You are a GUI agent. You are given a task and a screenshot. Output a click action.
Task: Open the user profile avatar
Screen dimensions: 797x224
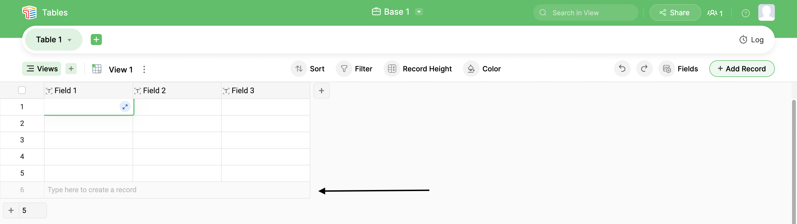[x=766, y=13]
